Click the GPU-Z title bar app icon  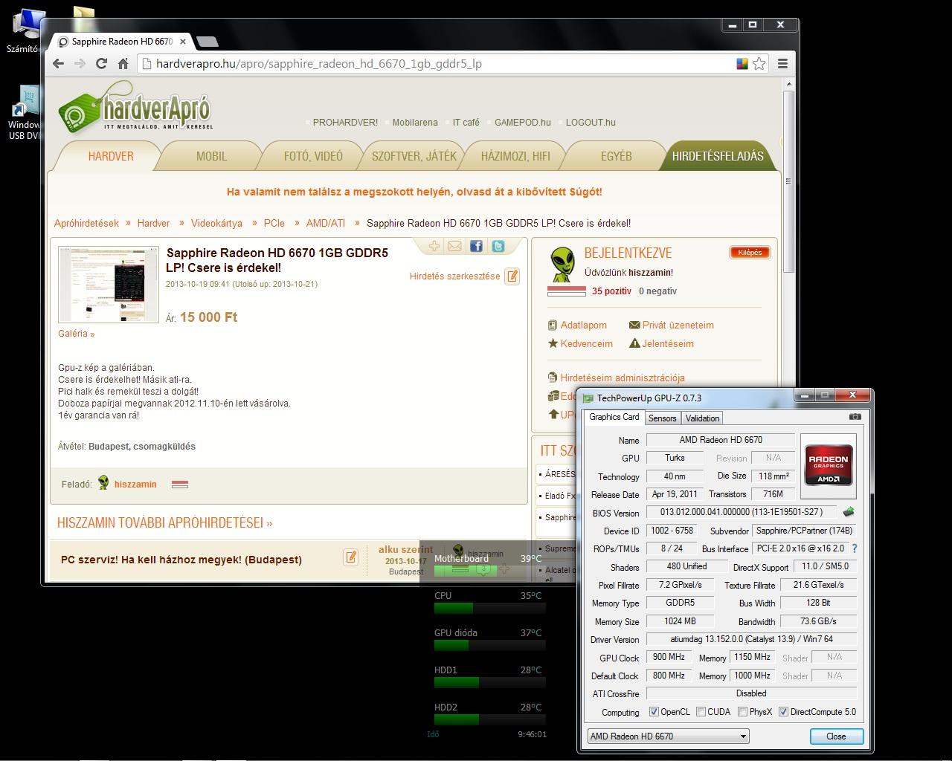click(x=588, y=398)
